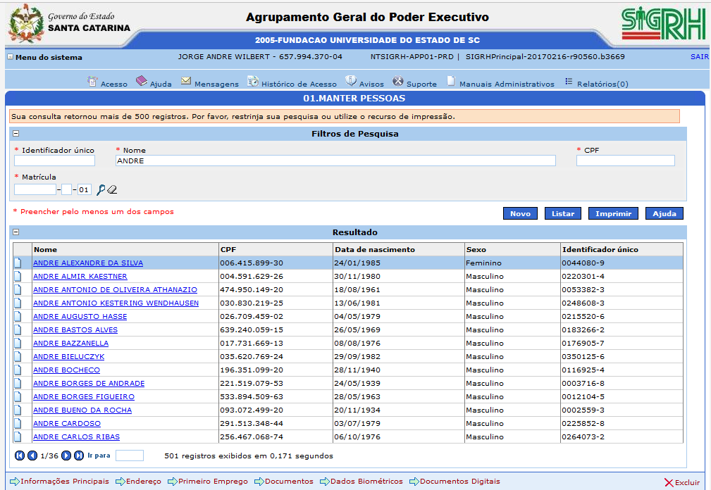Jump to the last results page
The image size is (711, 490).
(x=79, y=456)
